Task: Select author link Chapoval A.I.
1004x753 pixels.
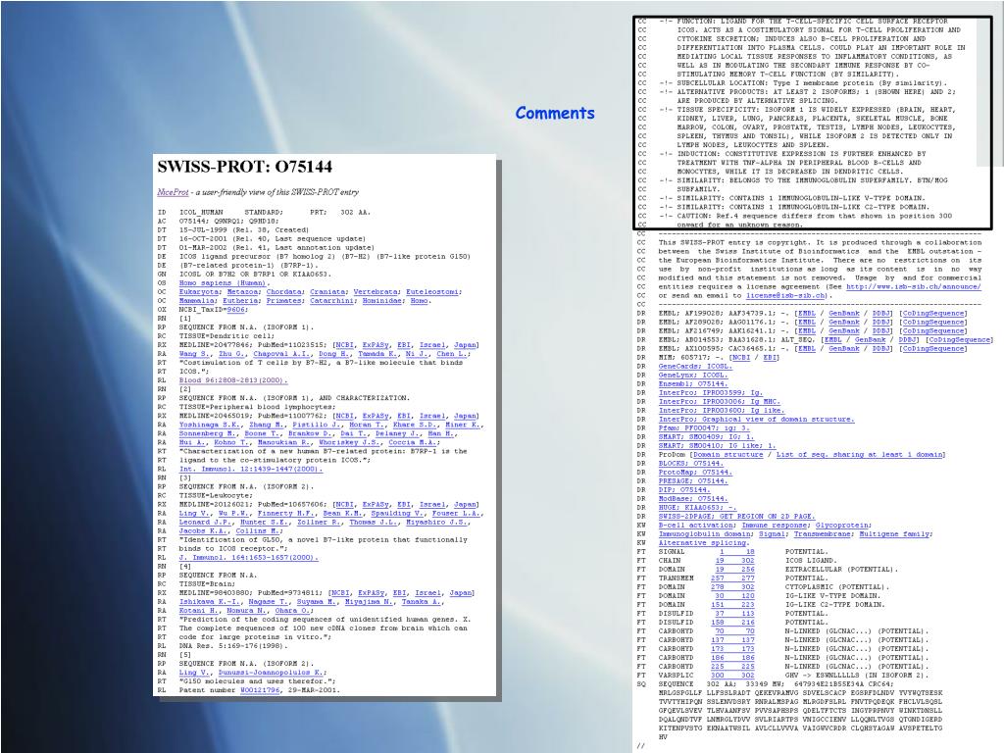Action: 282,354
